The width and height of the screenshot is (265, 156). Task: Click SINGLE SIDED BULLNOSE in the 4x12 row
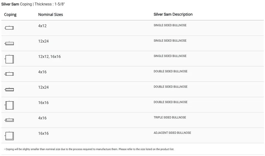[x=170, y=25]
